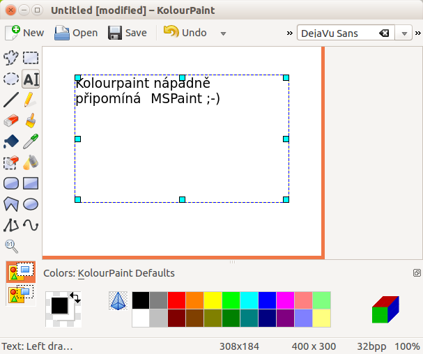Viewport: 423px width, 354px height.
Task: Select the Pen tool
Action: tap(31, 100)
